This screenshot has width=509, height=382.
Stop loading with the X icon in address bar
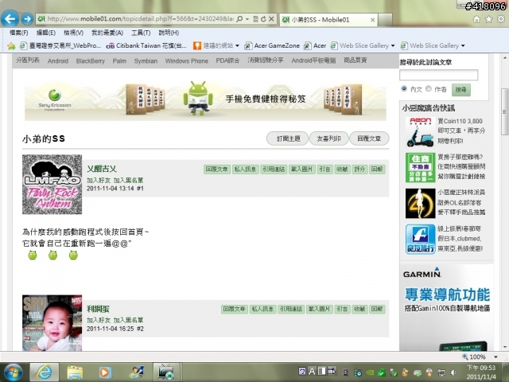(x=271, y=19)
